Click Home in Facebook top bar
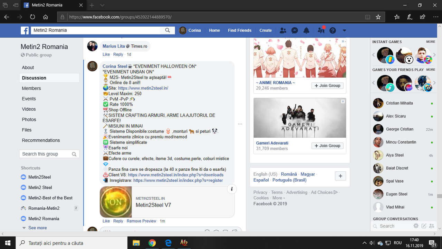This screenshot has width=442, height=249. point(214,30)
